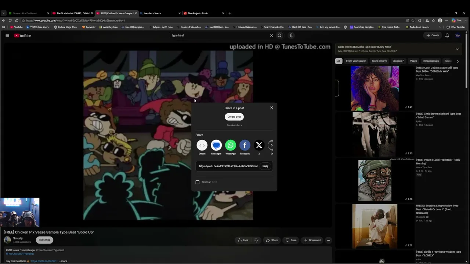The height and width of the screenshot is (264, 470).
Task: Switch to 'The Sick Mind of EDP445' tab
Action: pyautogui.click(x=72, y=13)
